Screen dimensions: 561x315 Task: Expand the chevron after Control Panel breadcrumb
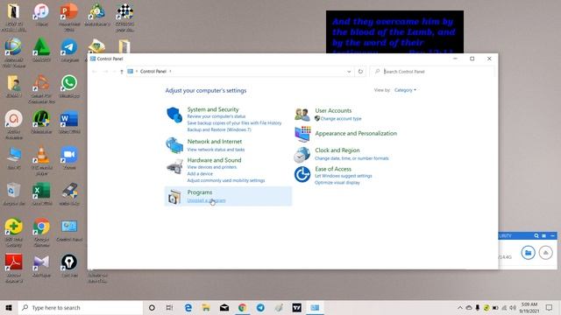(x=170, y=72)
